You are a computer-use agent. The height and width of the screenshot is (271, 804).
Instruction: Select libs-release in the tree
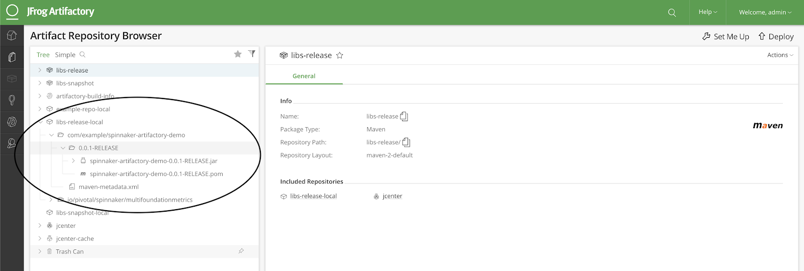72,70
